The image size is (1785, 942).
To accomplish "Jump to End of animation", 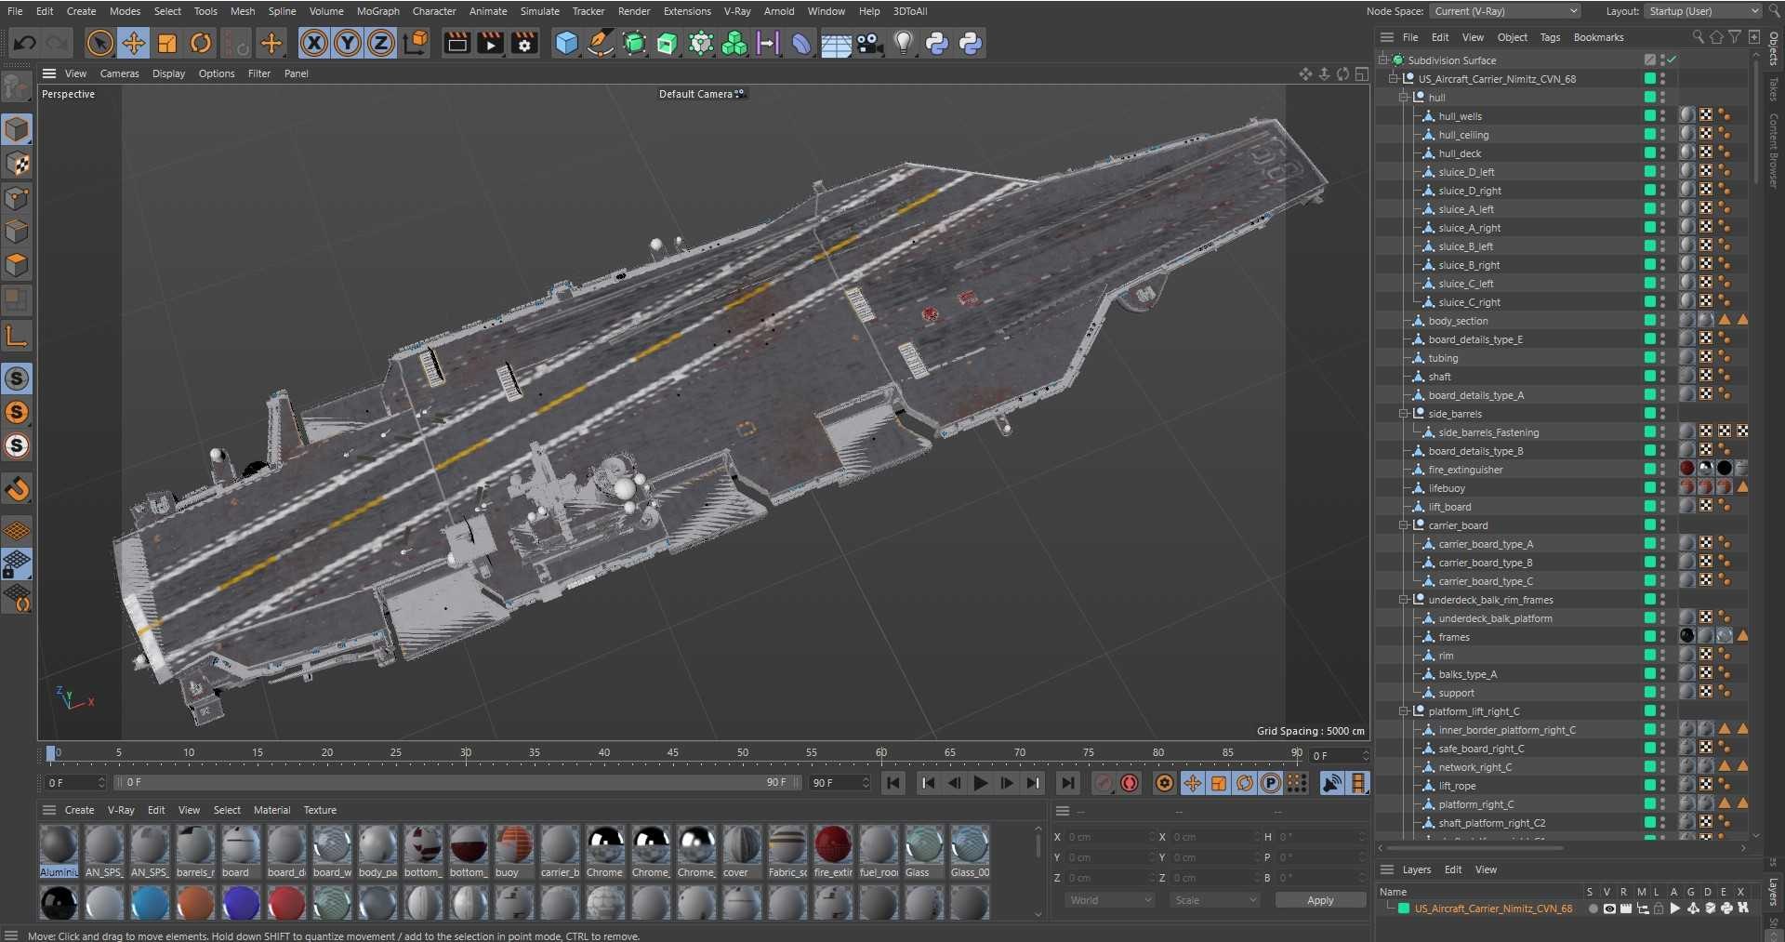I will click(x=1068, y=783).
